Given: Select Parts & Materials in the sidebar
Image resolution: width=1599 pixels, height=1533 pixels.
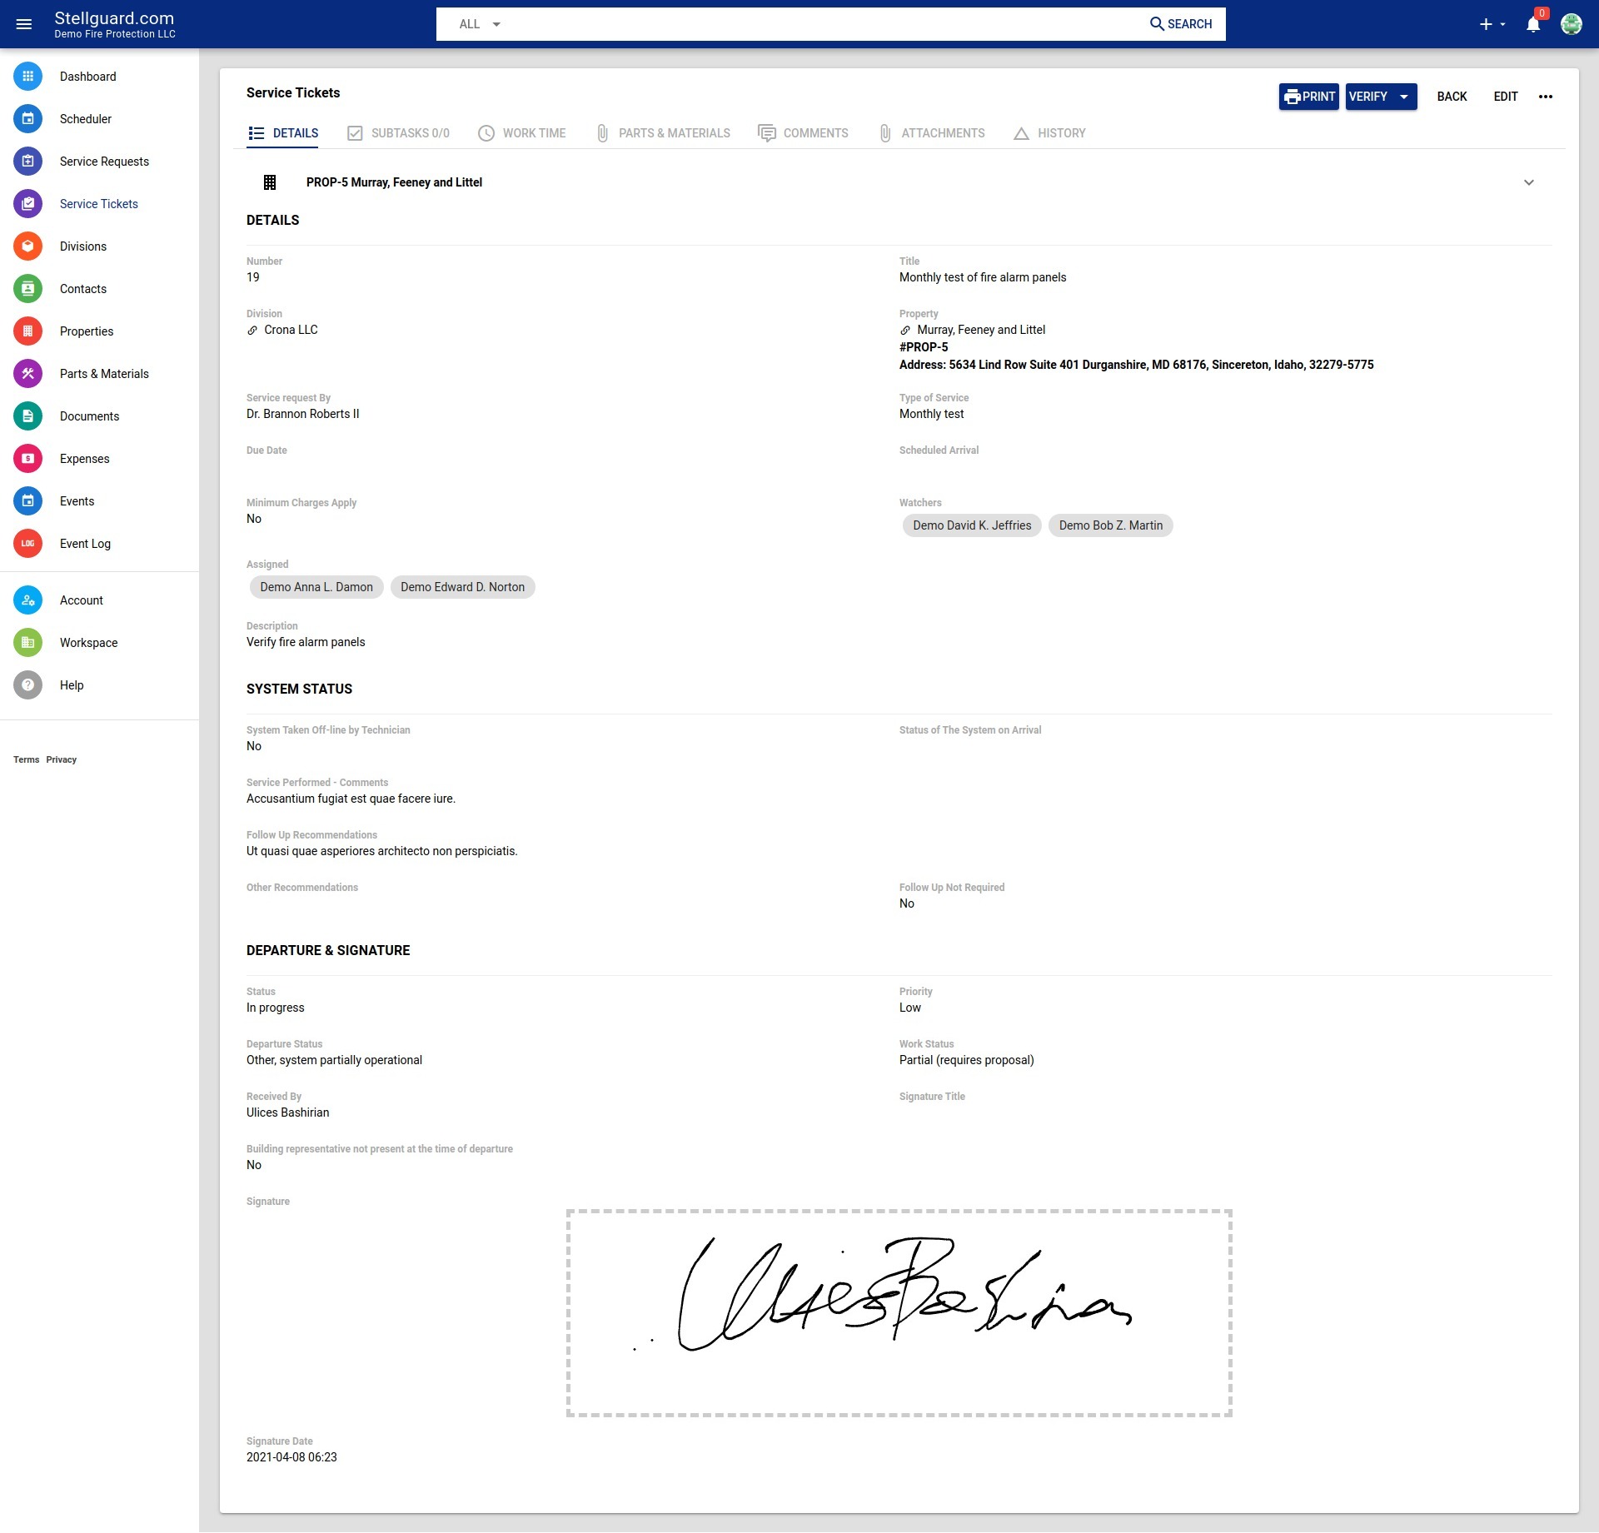Looking at the screenshot, I should click(x=104, y=374).
